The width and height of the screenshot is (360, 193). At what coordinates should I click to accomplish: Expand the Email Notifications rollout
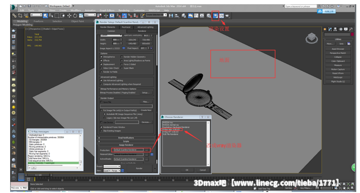[126, 138]
